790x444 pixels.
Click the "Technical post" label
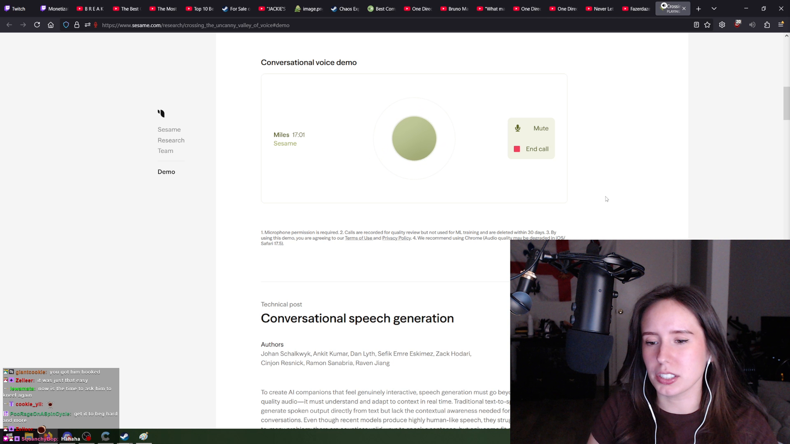pos(281,304)
